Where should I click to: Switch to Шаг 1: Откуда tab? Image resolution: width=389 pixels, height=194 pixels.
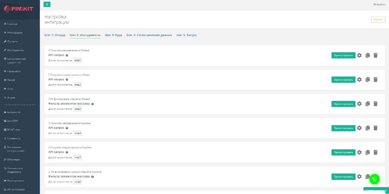pos(55,35)
